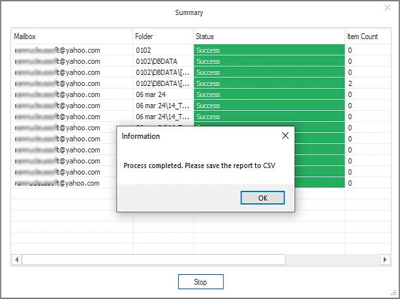Select the mailbox cell in first row

(x=72, y=50)
